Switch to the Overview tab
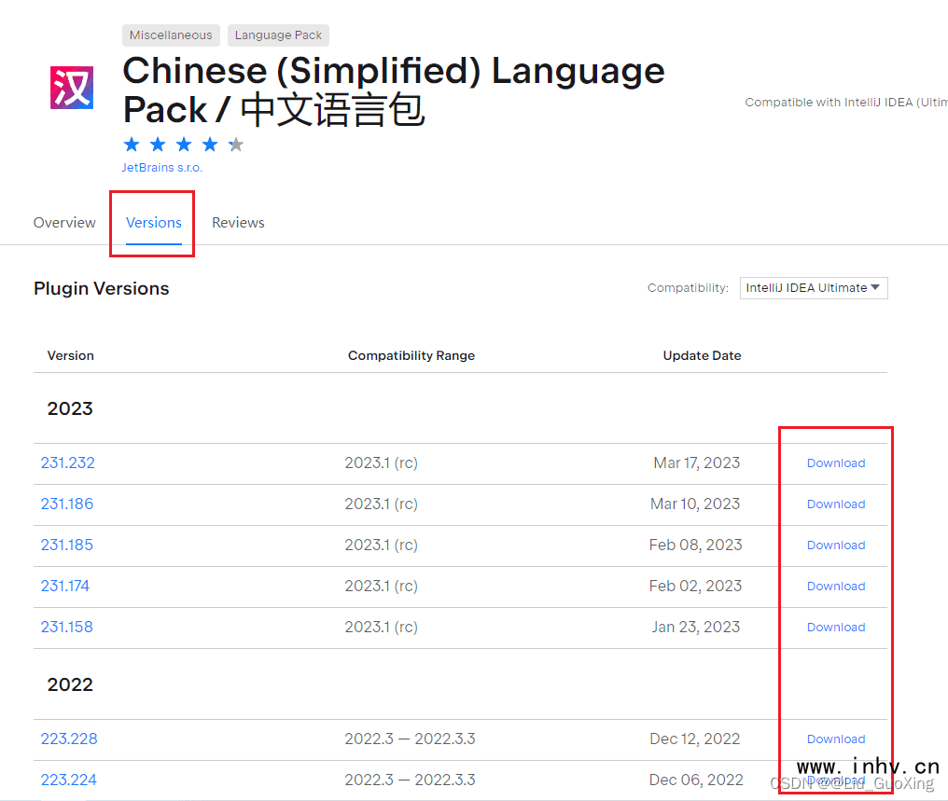The image size is (948, 801). point(64,222)
